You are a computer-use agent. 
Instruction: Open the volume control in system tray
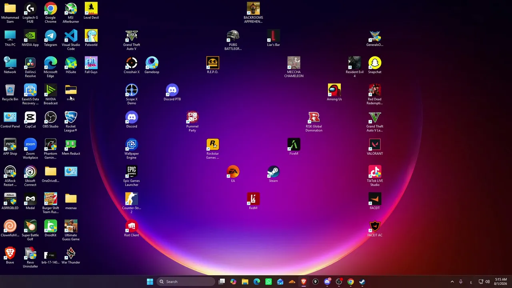487,282
